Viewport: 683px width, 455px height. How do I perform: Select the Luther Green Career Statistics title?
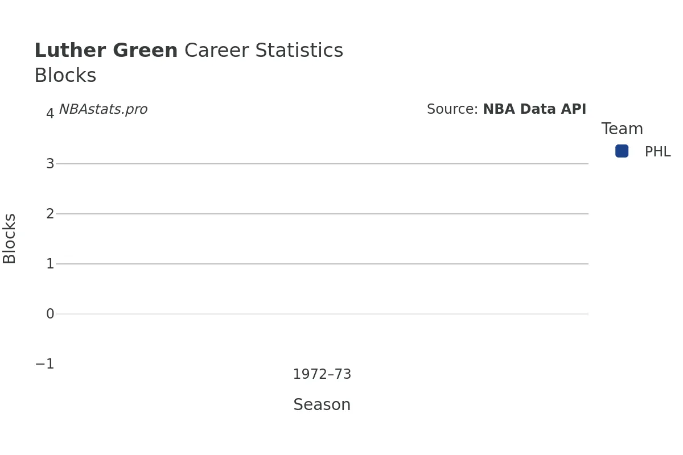pos(188,51)
